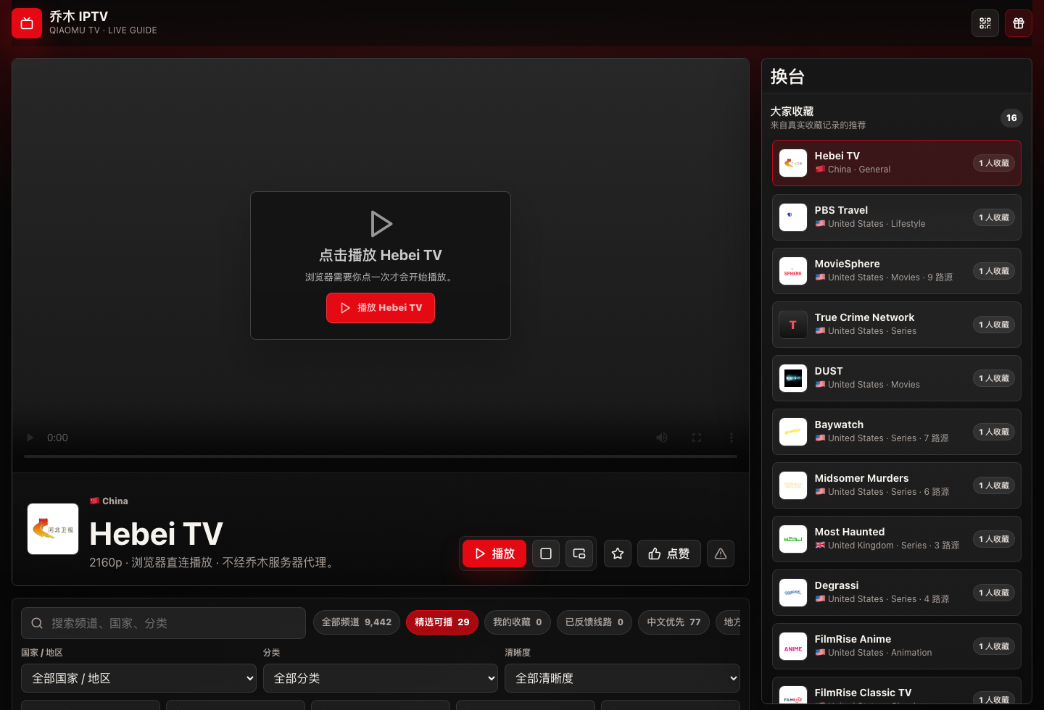1044x710 pixels.
Task: Toggle theater mode square icon
Action: click(x=546, y=554)
